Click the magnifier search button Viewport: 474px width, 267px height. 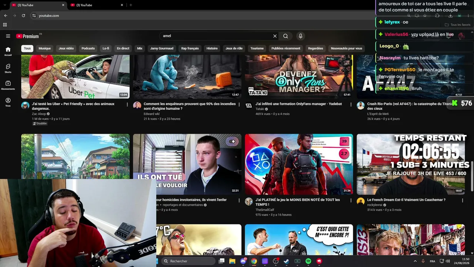point(286,36)
